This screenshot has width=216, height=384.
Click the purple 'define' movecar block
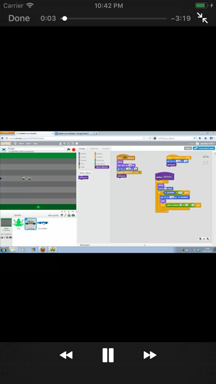tap(165, 177)
